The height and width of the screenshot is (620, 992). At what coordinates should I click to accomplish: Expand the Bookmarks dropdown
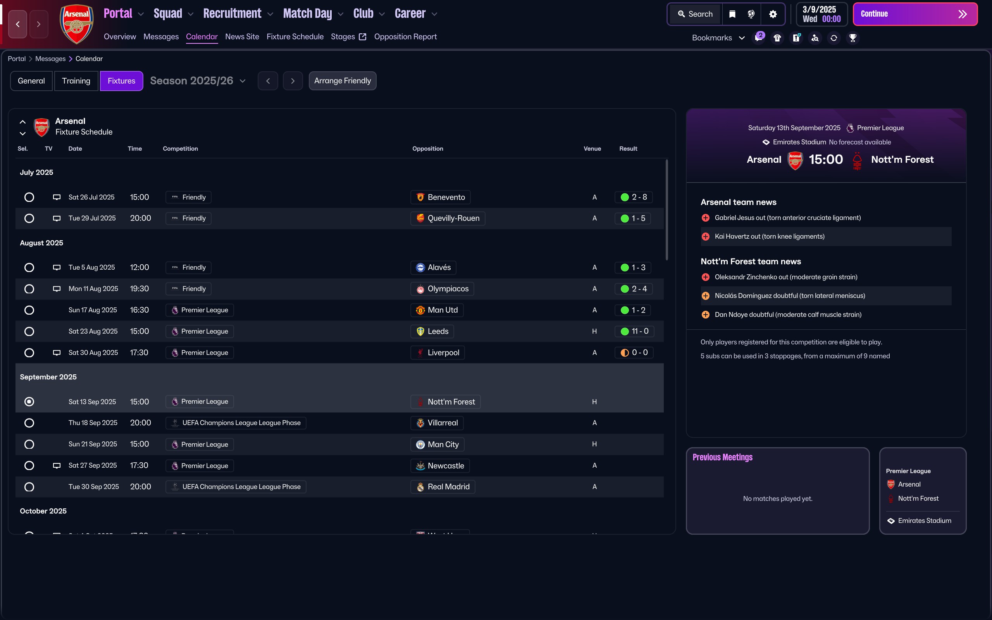click(718, 38)
